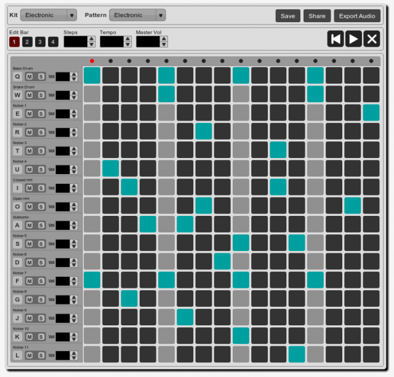Toggle the first Bass Drum step cell
The width and height of the screenshot is (394, 377).
tap(92, 76)
